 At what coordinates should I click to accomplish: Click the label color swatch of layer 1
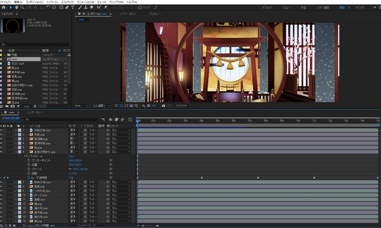(20, 130)
